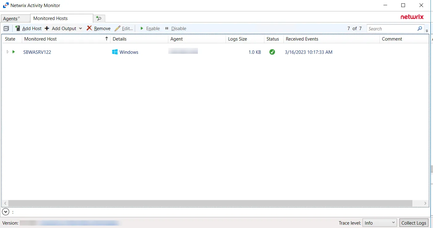Viewport: 433px width, 228px height.
Task: Click the Windows text in Details column
Action: coord(129,52)
